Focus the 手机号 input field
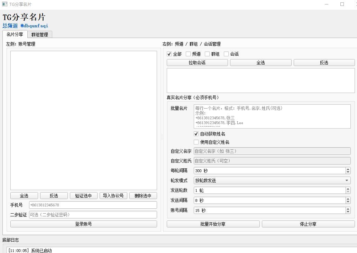This screenshot has width=357, height=253. click(x=93, y=205)
